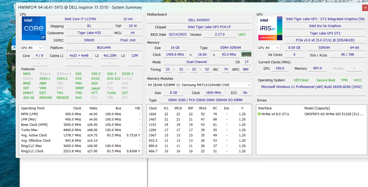The width and height of the screenshot is (368, 187).
Task: Select the Ring/LLC Clock row
Action: click(81, 151)
